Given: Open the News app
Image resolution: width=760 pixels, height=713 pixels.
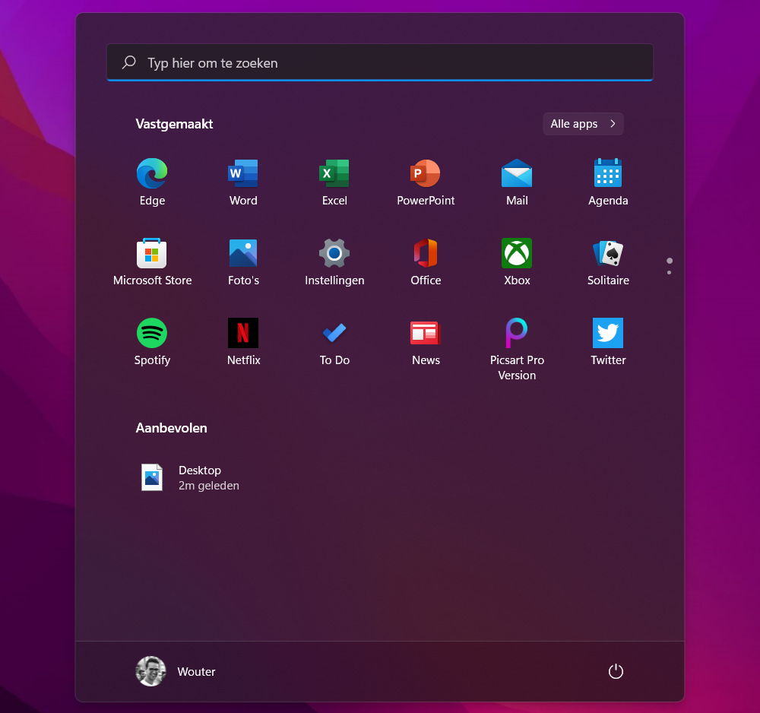Looking at the screenshot, I should 426,333.
